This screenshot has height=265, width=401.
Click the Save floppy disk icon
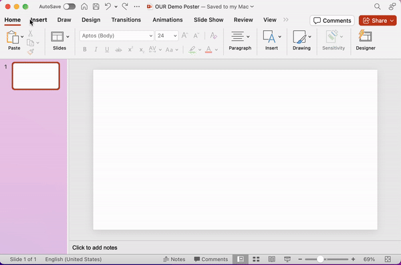[96, 7]
